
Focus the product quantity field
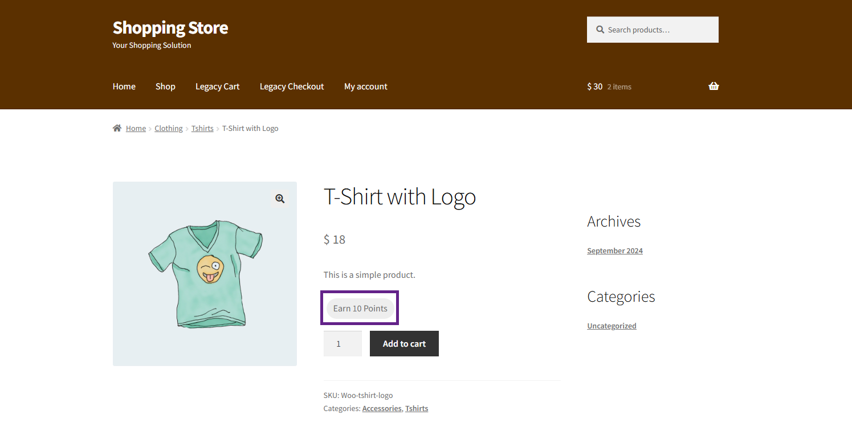tap(342, 344)
